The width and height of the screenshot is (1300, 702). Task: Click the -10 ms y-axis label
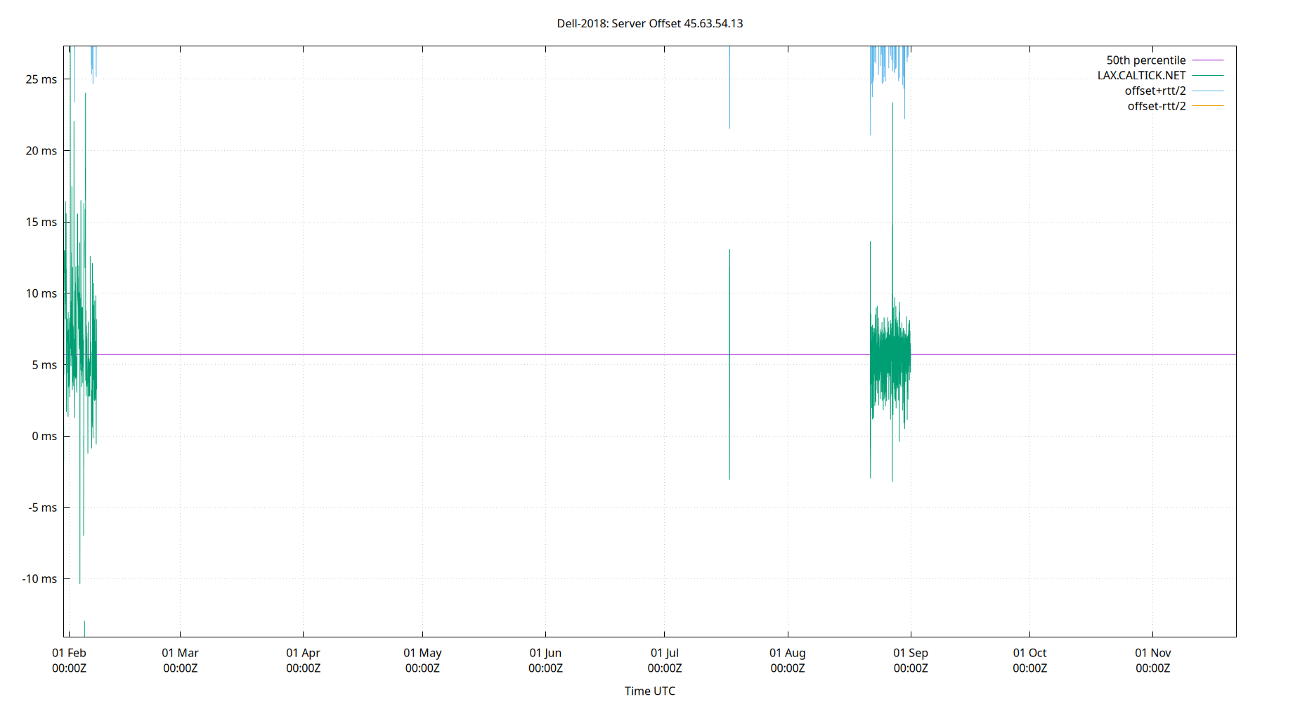pos(39,579)
